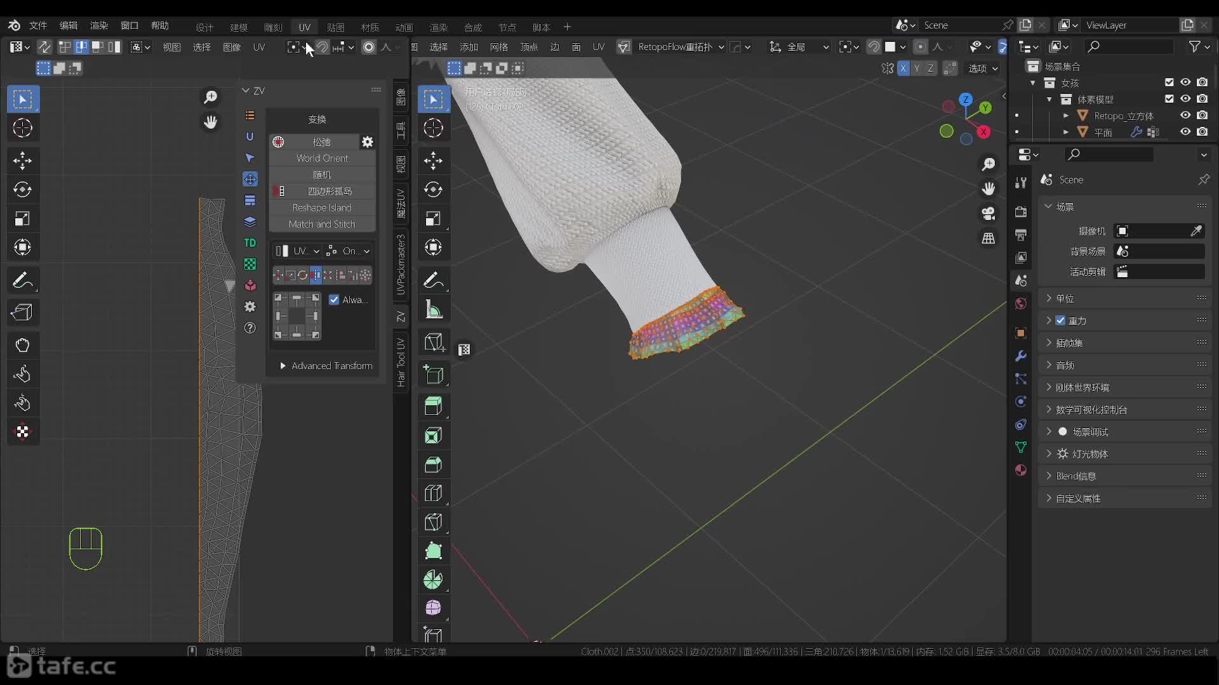Click the Match and Stitch button

pos(322,224)
